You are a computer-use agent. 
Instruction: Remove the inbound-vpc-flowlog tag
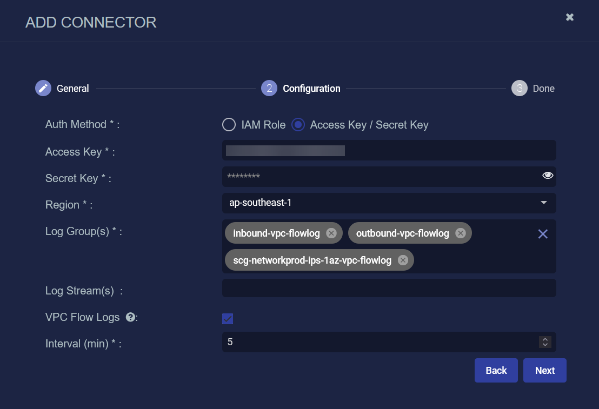pos(331,233)
